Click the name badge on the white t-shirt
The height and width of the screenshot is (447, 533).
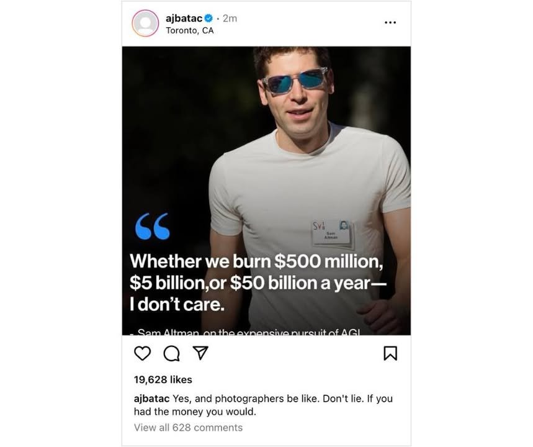pos(333,233)
